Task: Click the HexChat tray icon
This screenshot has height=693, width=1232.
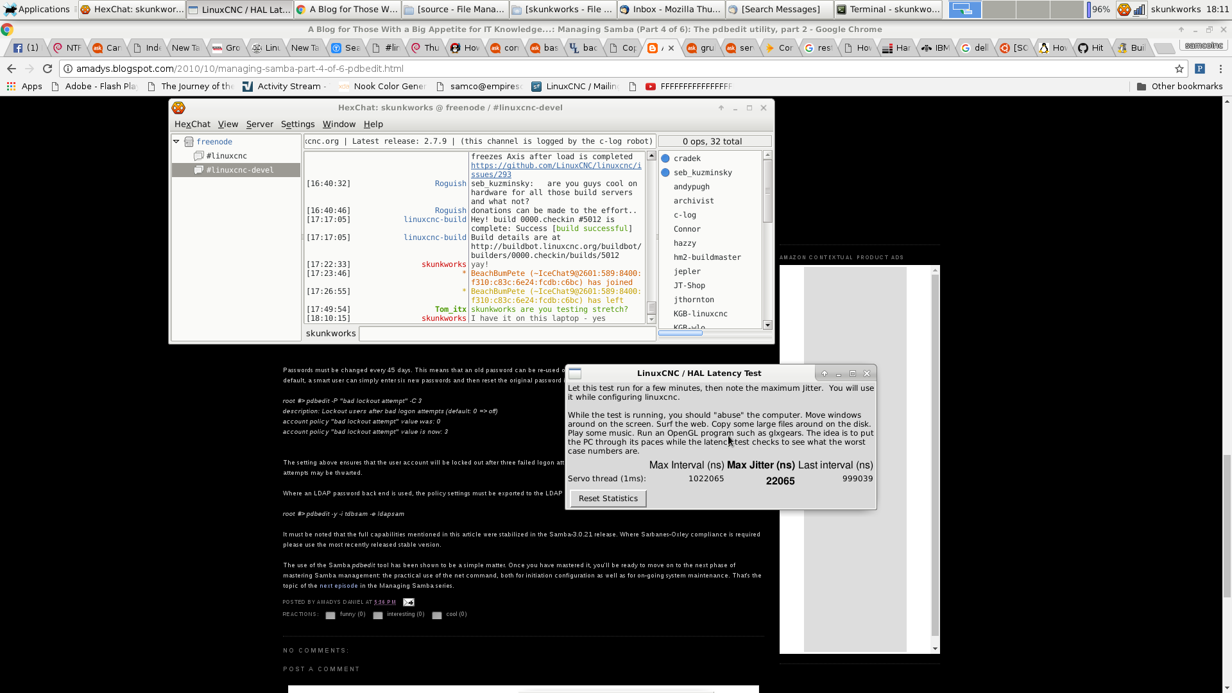Action: 1124,9
